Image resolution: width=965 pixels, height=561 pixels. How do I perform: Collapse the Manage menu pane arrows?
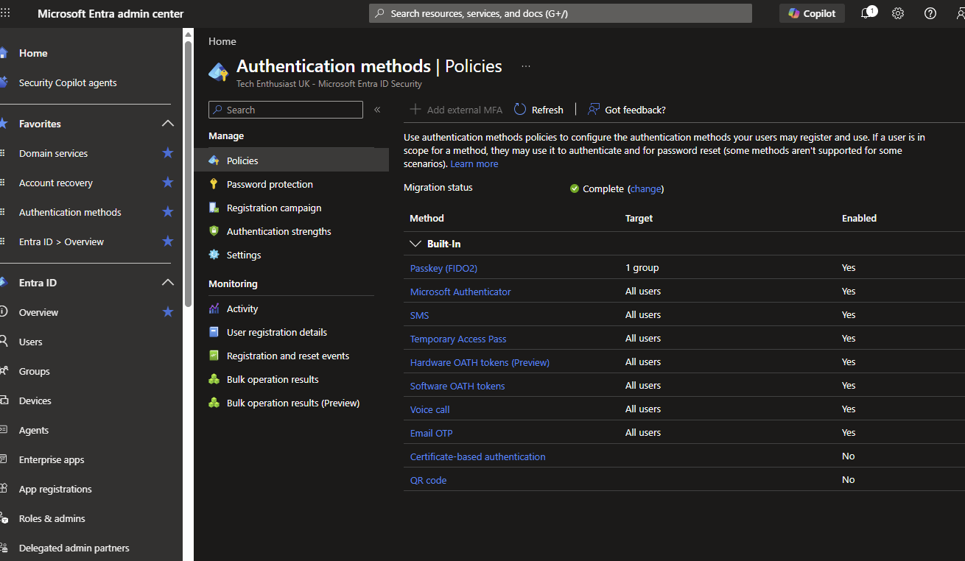[377, 110]
